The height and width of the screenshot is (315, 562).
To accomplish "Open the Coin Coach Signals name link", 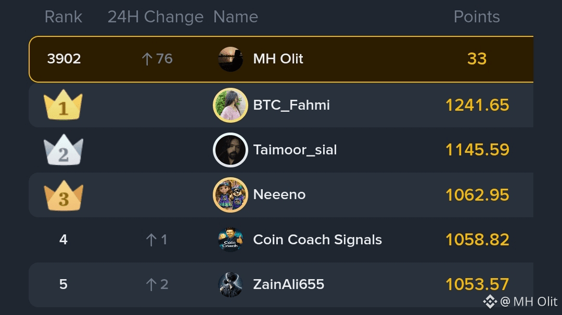I will (317, 240).
